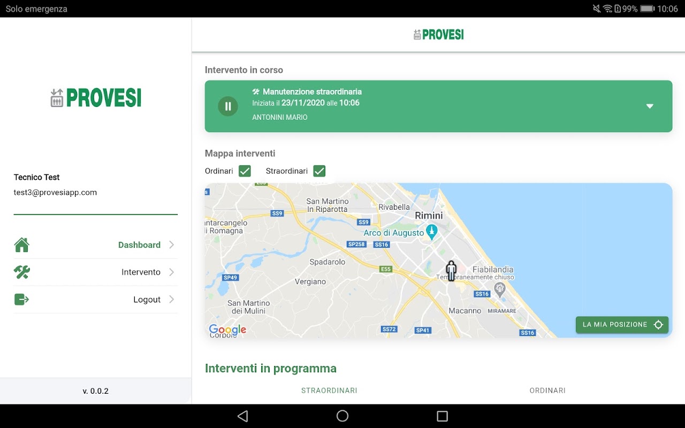This screenshot has height=428, width=685.
Task: Click the PROVESI logo in top header
Action: (439, 35)
